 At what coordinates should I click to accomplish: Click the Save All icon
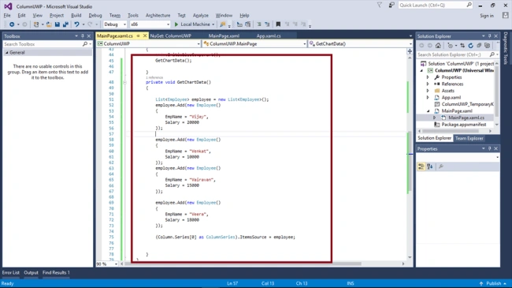[65, 24]
